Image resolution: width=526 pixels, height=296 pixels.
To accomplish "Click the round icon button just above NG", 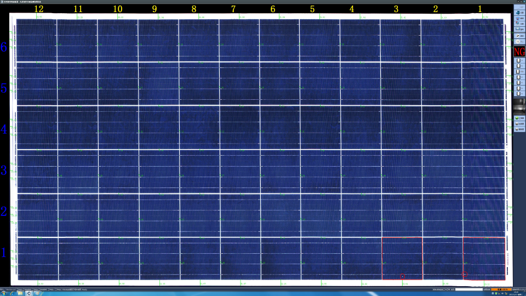I will point(518,42).
